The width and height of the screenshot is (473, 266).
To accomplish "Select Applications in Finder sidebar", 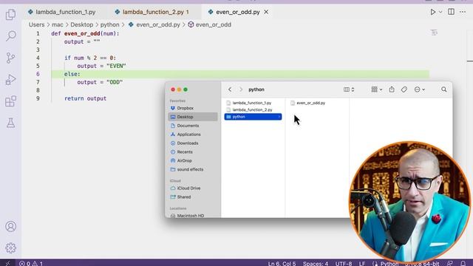I will pos(193,134).
